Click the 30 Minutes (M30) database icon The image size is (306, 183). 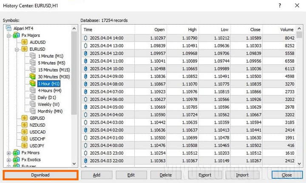coord(33,77)
